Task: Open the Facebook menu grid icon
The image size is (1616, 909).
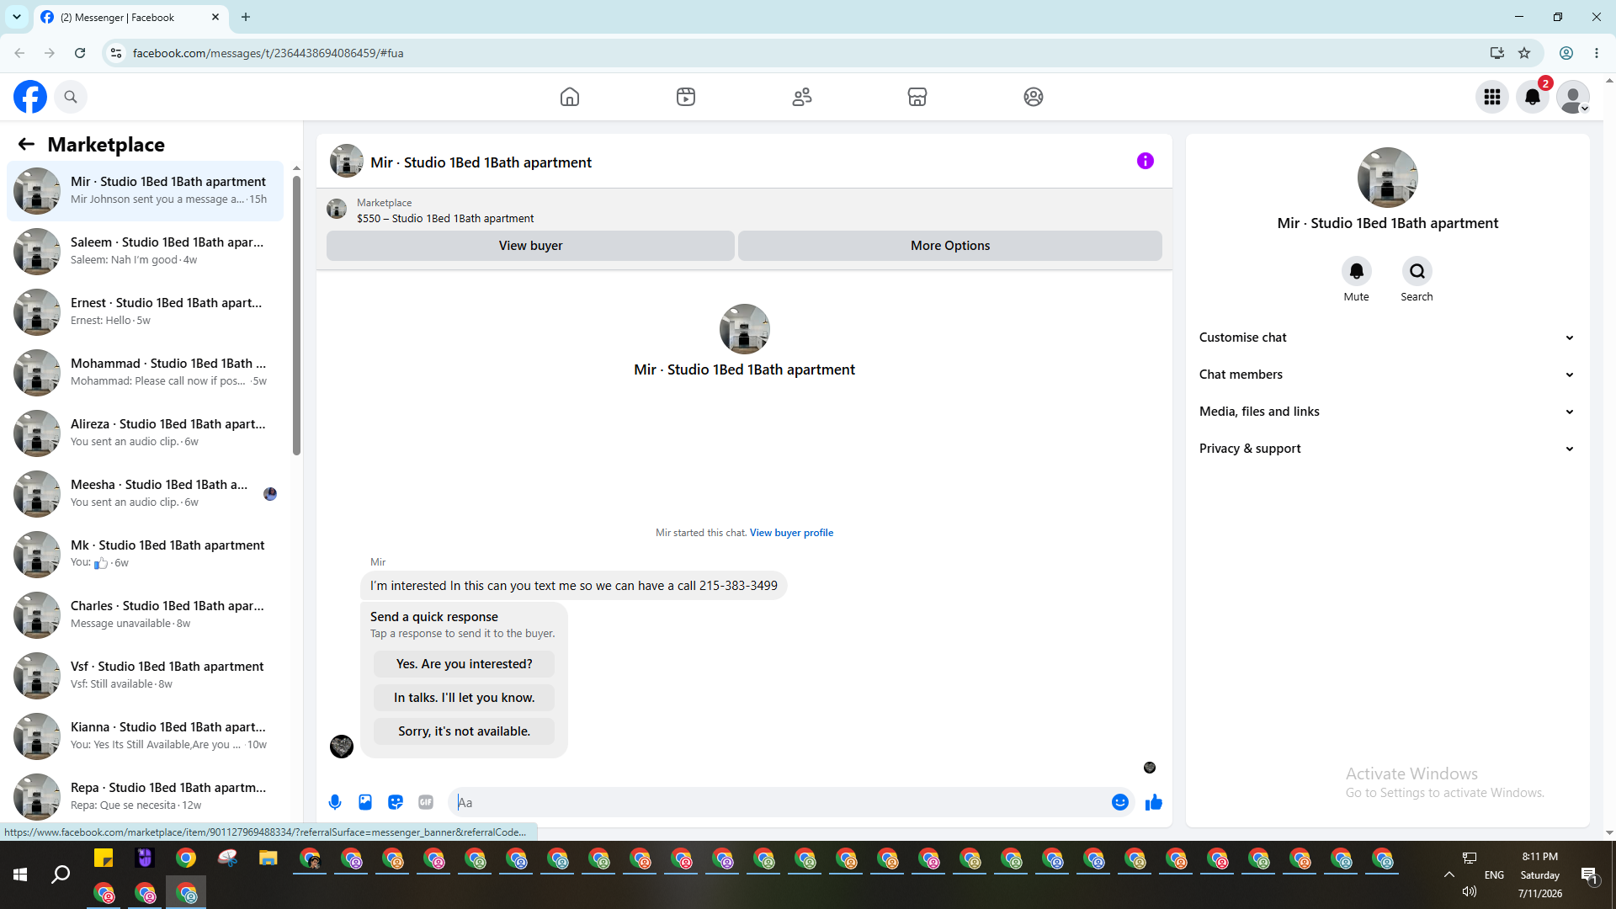Action: 1492,97
